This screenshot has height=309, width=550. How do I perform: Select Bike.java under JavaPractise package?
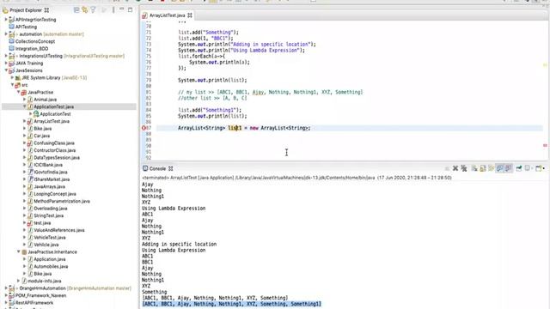point(42,129)
